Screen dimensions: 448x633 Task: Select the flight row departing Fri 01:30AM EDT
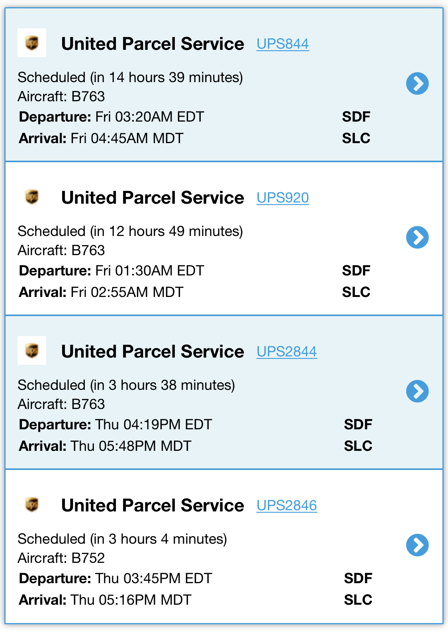[224, 238]
